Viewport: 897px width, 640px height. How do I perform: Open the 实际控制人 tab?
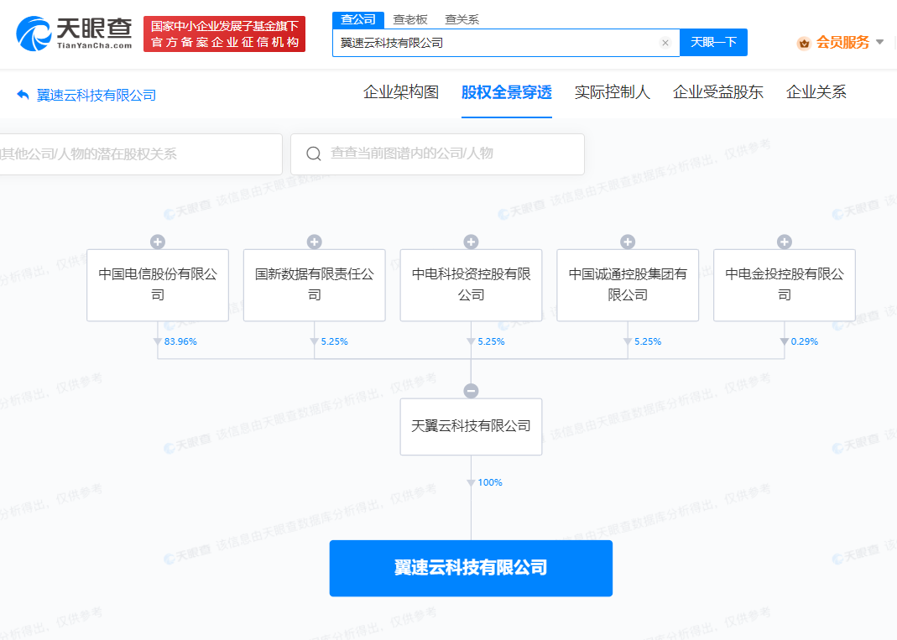point(612,92)
